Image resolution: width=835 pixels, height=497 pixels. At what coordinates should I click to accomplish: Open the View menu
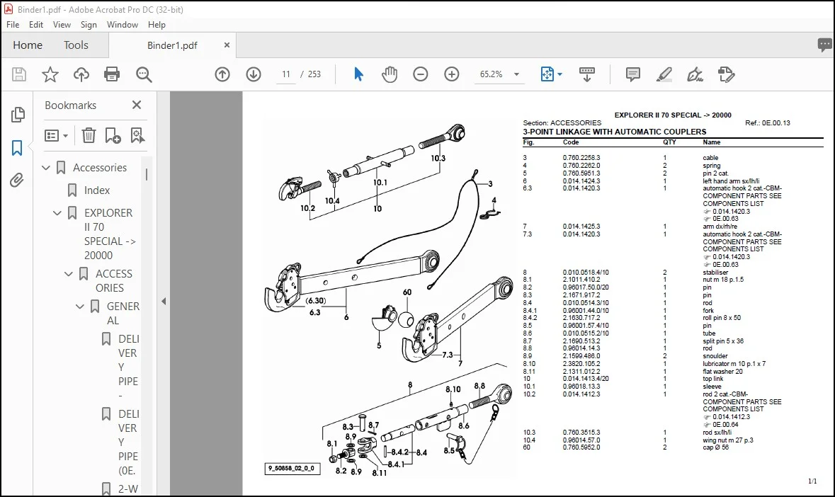click(62, 25)
